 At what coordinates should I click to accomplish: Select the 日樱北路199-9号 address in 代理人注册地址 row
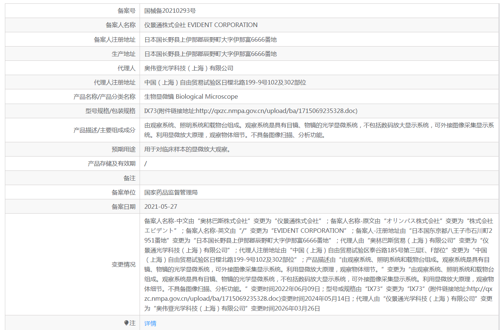pos(225,82)
